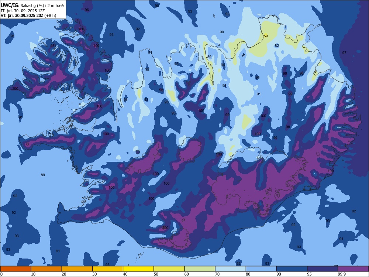Click the orange 10–20 legend swatch
Image resolution: width=369 pixels, height=277 pixels.
point(46,269)
